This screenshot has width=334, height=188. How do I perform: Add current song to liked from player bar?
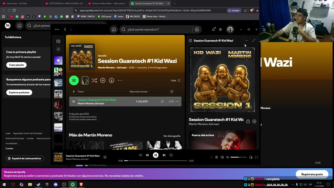tap(105, 157)
